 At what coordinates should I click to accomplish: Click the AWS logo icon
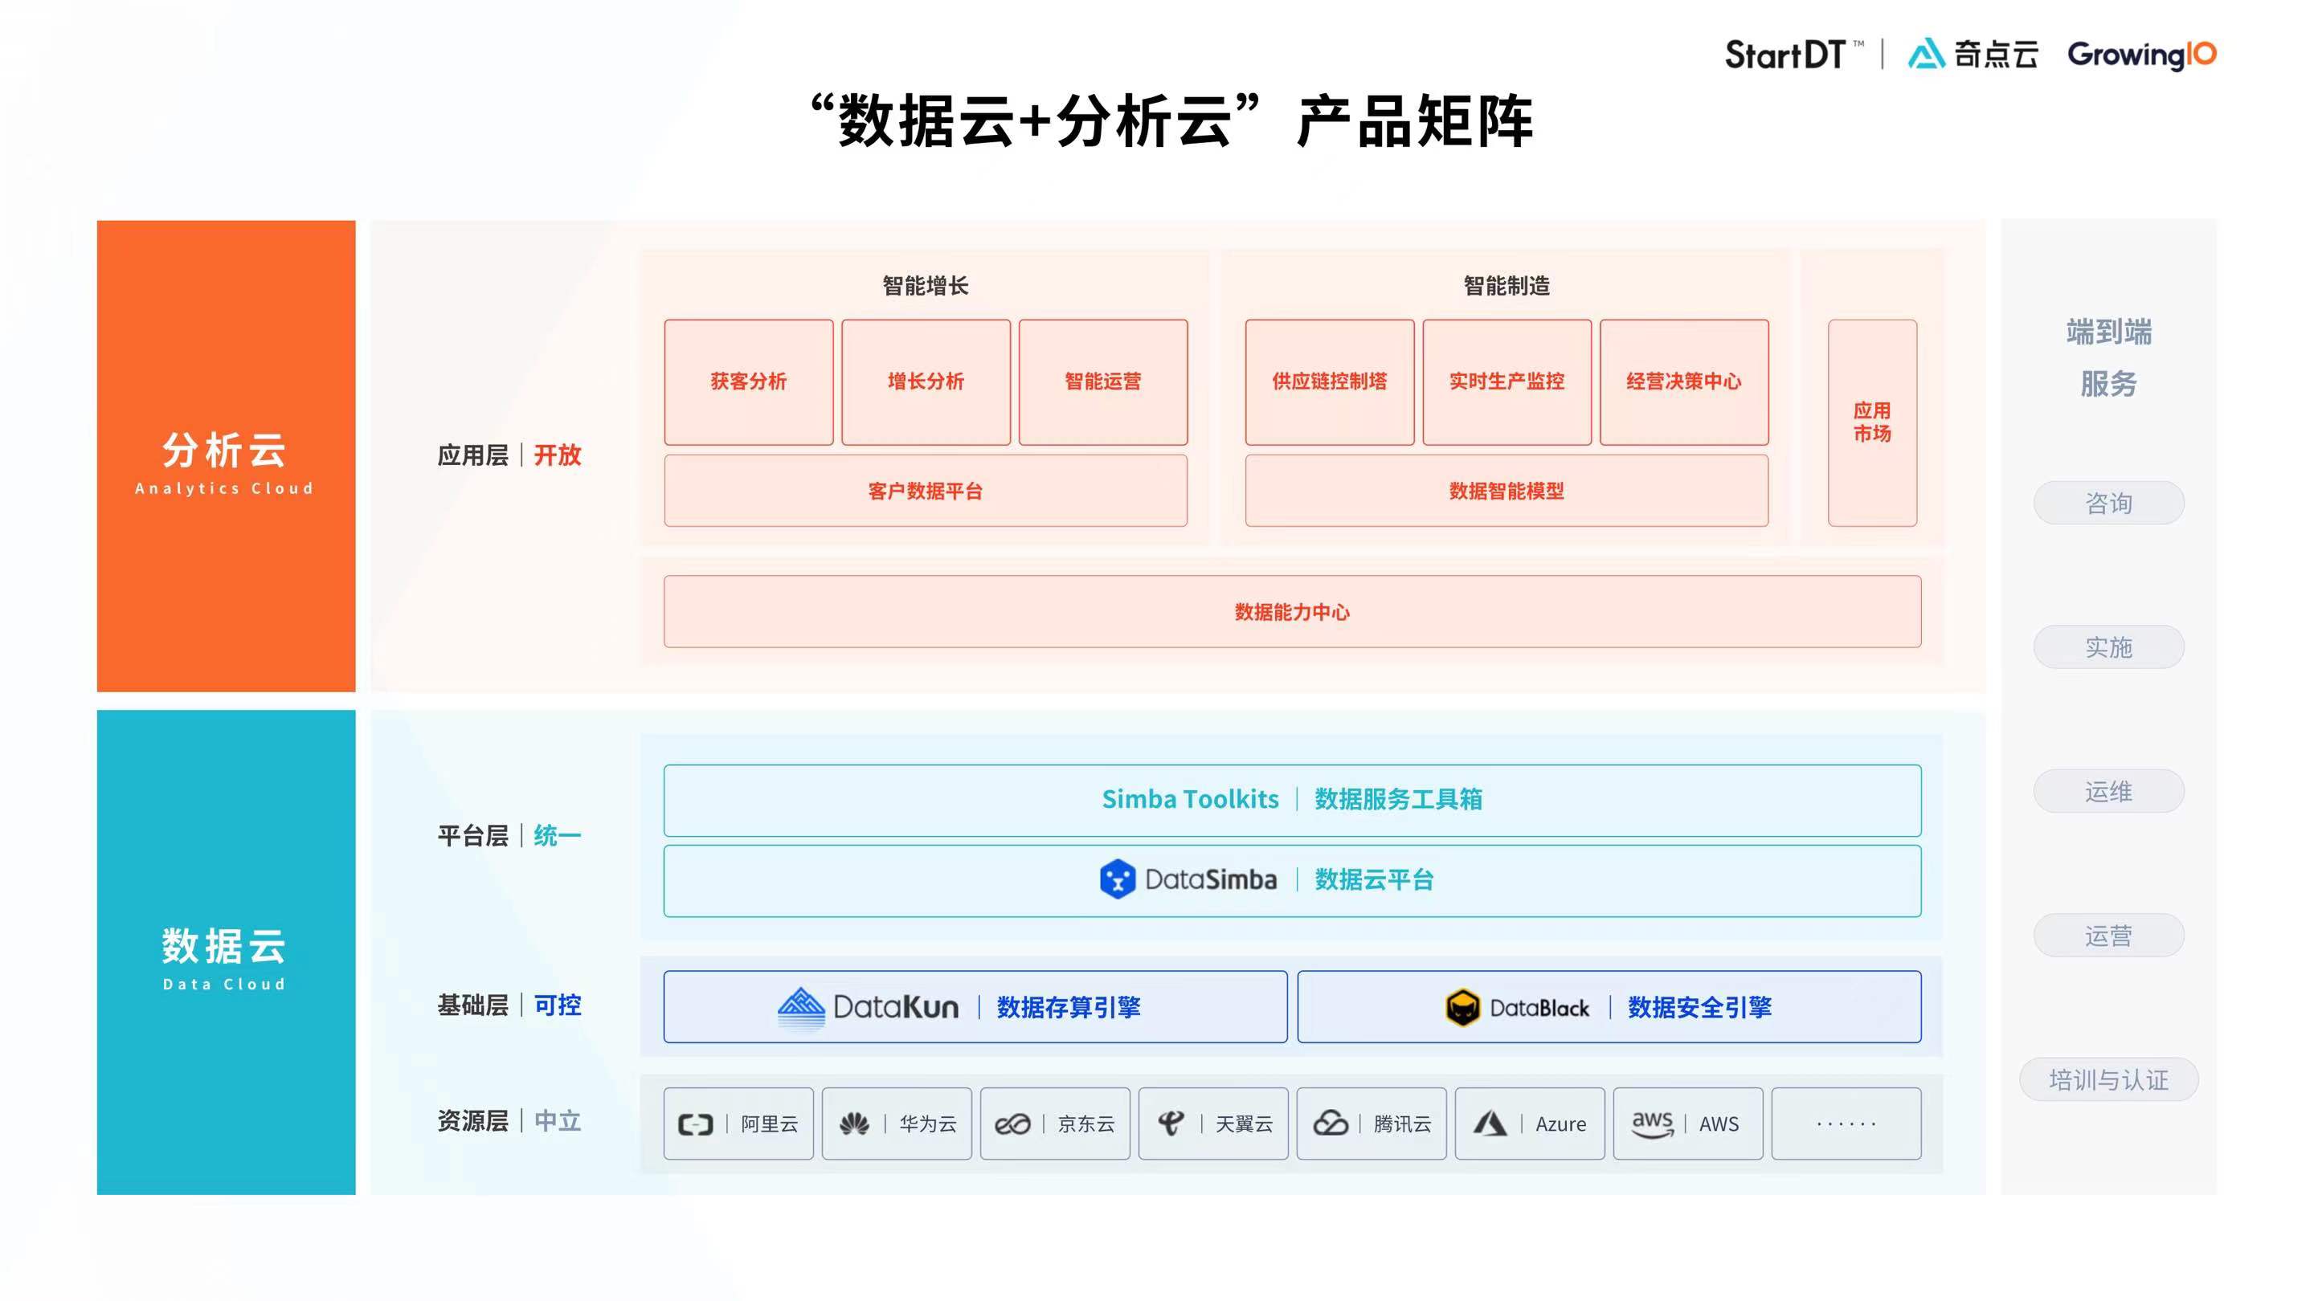pyautogui.click(x=1651, y=1124)
